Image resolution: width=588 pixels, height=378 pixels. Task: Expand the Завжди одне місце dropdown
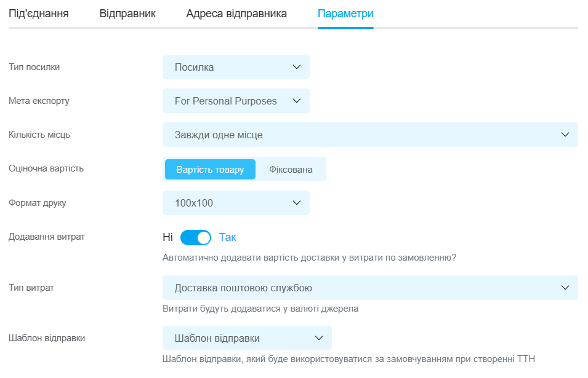point(370,135)
